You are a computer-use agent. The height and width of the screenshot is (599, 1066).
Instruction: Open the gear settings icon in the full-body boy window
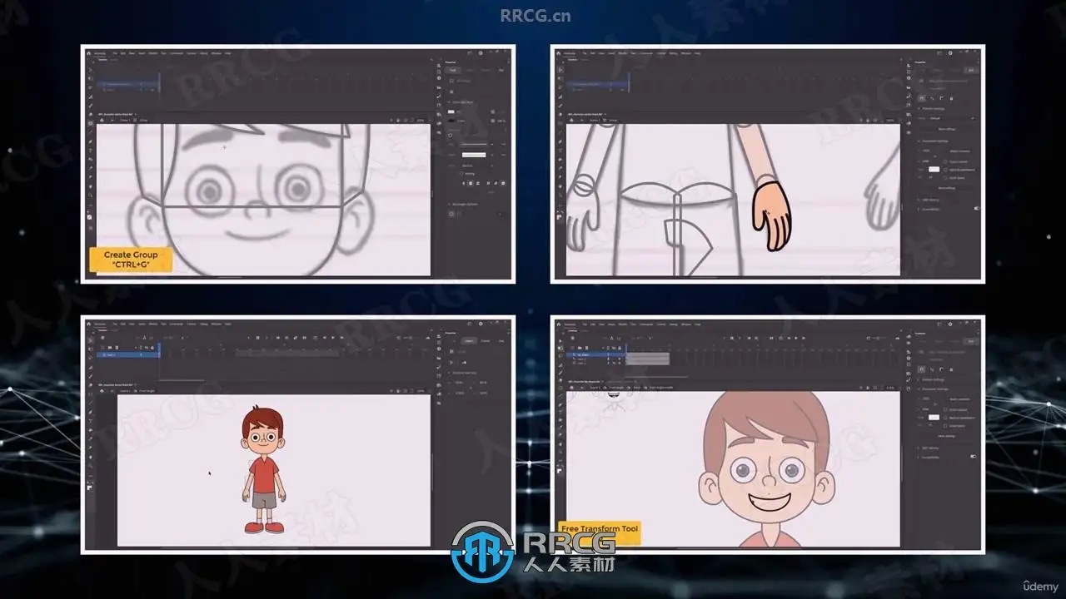[x=481, y=324]
